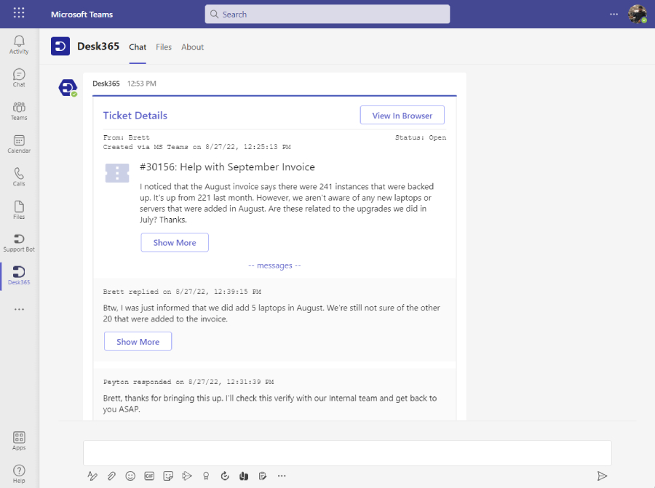Open Files in the sidebar
The height and width of the screenshot is (488, 655).
coord(19,210)
